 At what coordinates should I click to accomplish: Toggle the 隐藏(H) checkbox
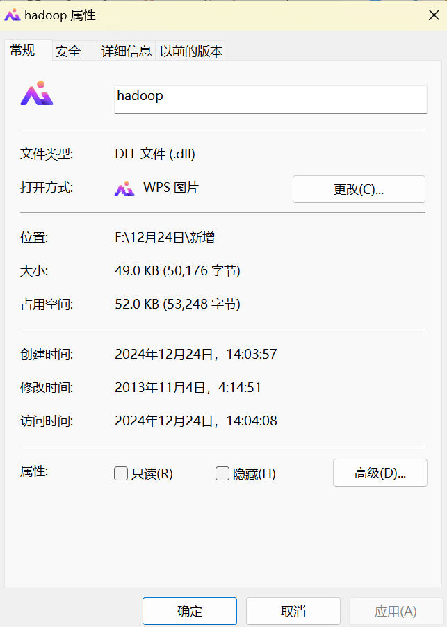[222, 473]
